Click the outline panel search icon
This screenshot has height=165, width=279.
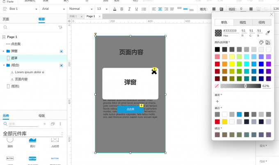coord(5,27)
